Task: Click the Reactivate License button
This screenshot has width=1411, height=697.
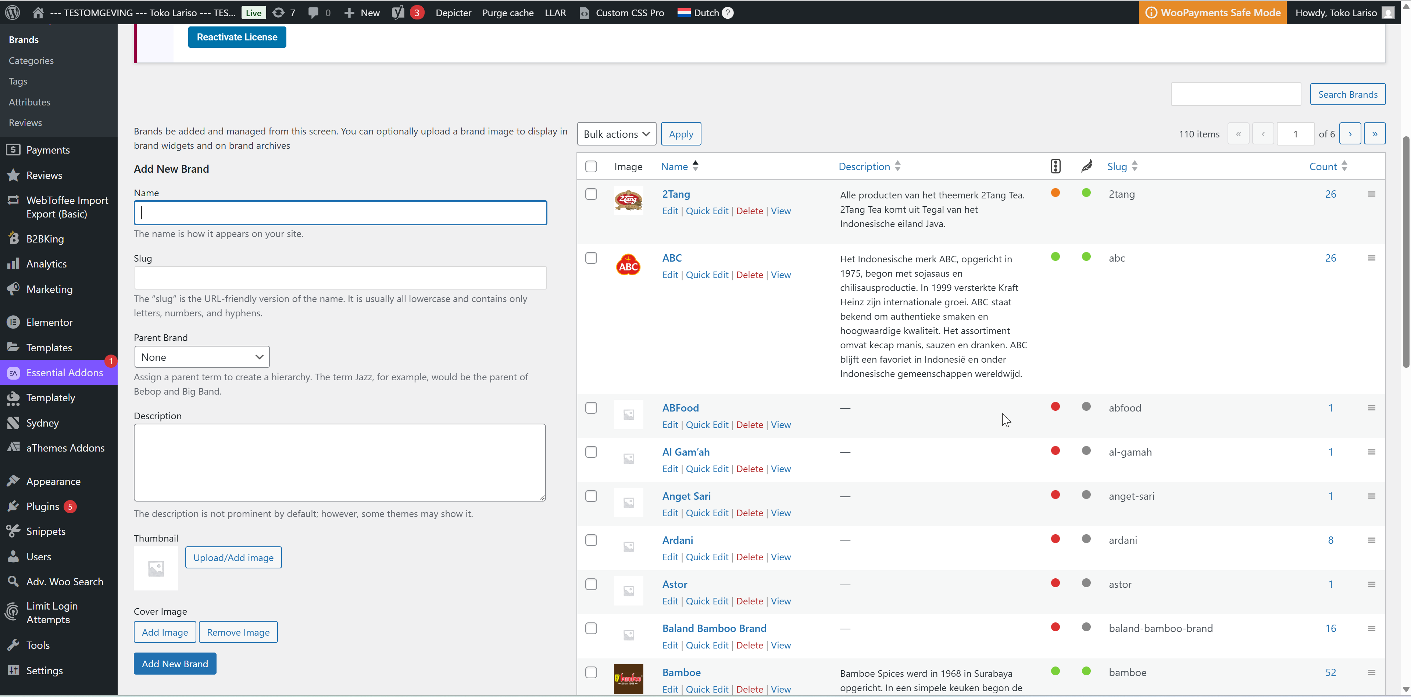Action: click(x=237, y=37)
